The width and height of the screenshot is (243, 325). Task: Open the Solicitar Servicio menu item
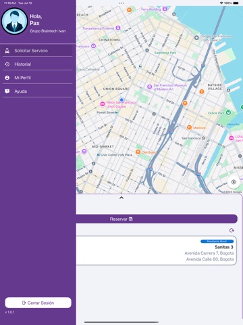37,51
